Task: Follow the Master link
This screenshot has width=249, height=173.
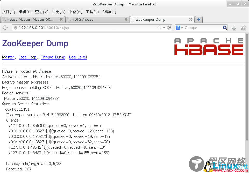Action: point(8,57)
